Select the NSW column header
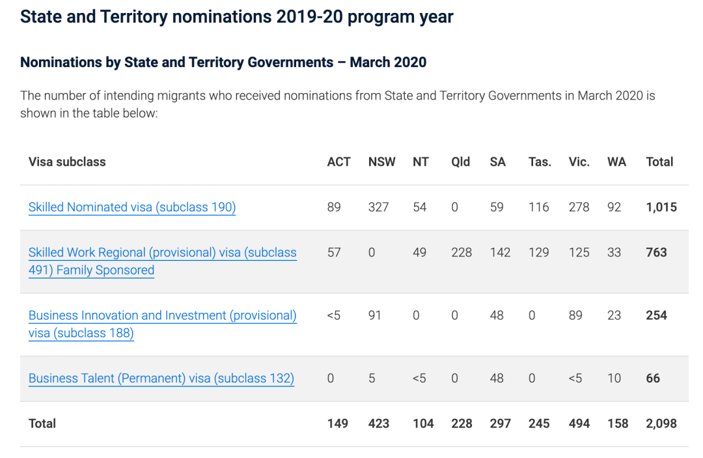703x458 pixels. [x=381, y=162]
